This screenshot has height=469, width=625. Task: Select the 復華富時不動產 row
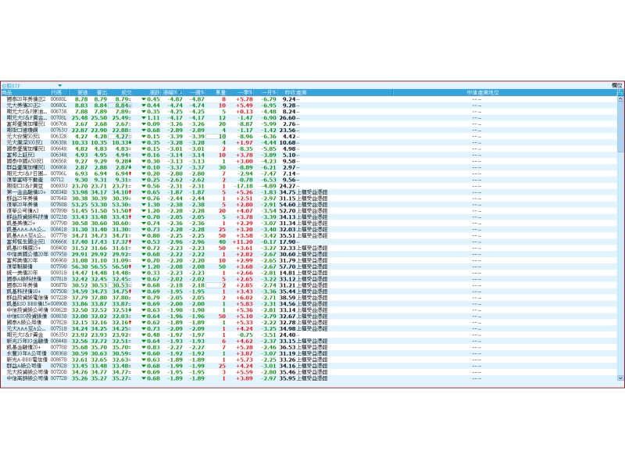click(x=23, y=179)
